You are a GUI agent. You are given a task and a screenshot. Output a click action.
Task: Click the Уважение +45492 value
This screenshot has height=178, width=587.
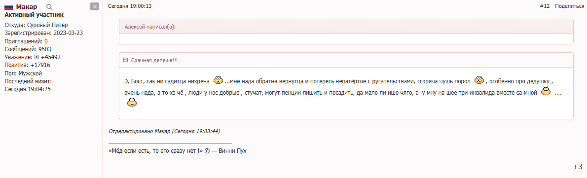tap(51, 57)
